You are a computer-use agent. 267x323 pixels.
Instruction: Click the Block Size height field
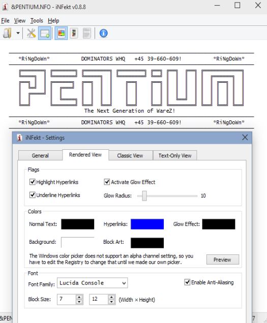click(99, 299)
